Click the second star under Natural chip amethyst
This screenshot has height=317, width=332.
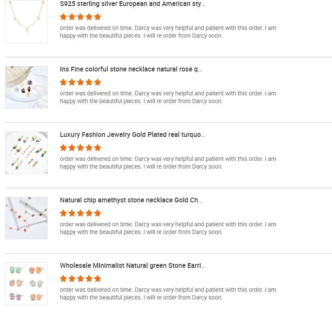click(72, 213)
